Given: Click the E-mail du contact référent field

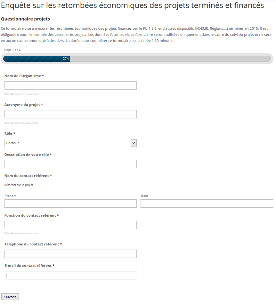Looking at the screenshot, I should pyautogui.click(x=71, y=275).
